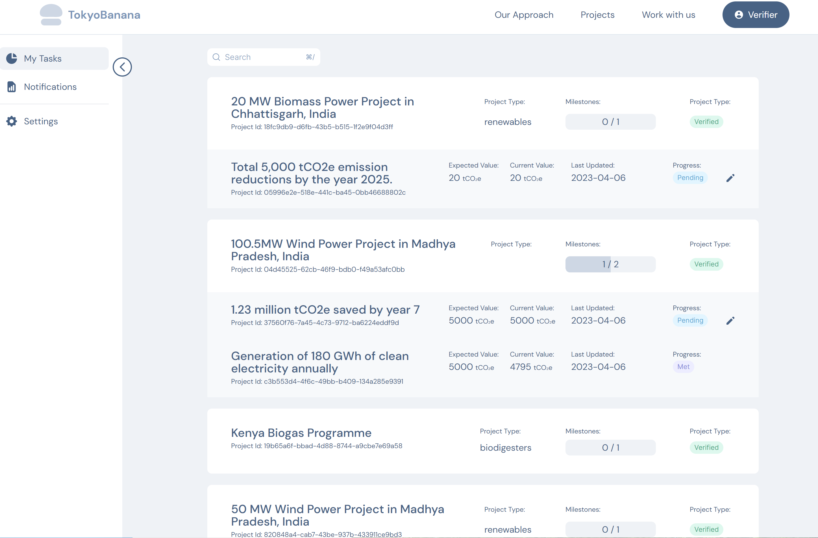The width and height of the screenshot is (818, 538).
Task: Open the 50 MW Wind Power Project title
Action: tap(338, 515)
